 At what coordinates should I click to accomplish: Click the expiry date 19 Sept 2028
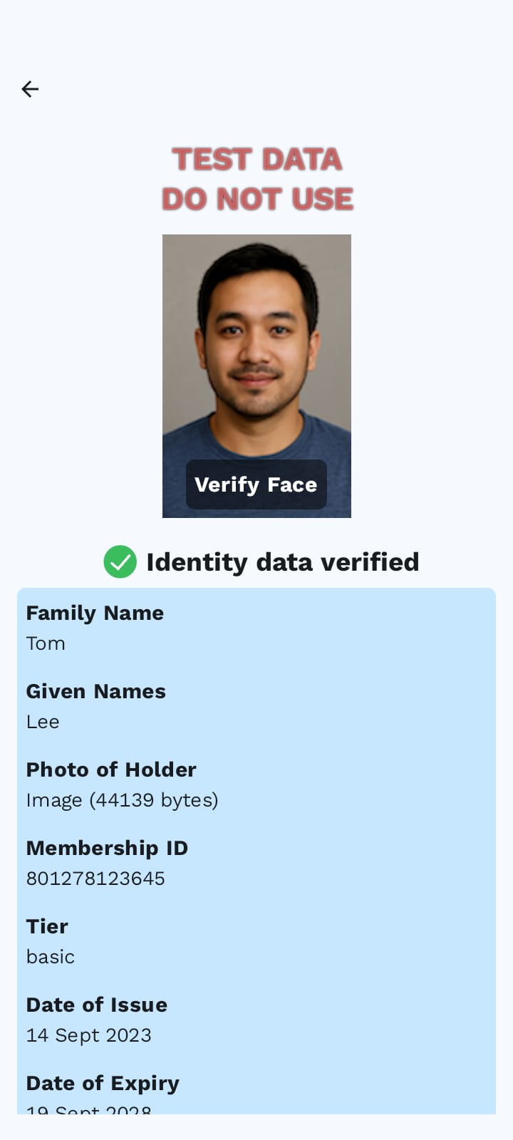[x=88, y=1110]
